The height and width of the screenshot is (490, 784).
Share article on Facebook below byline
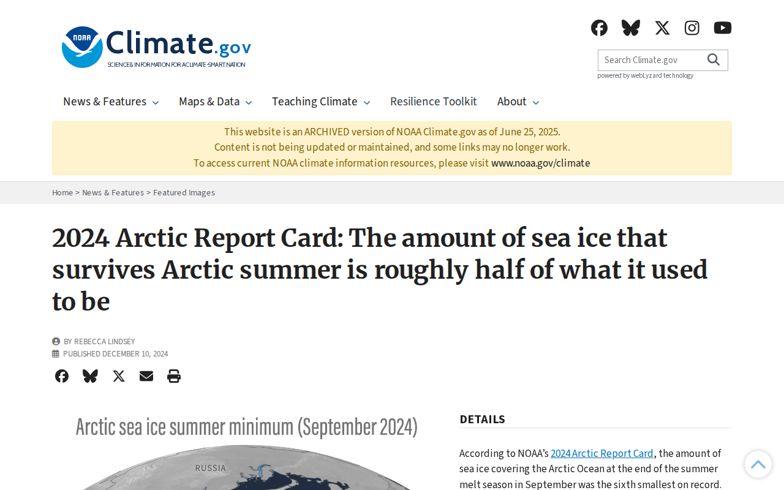pos(62,376)
